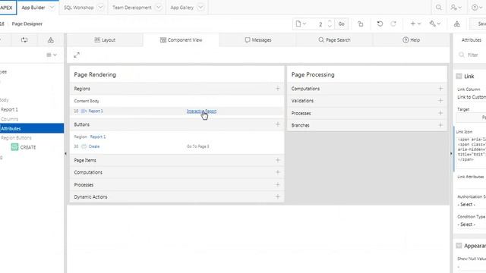Switch to Page Shared Components tab
The height and width of the screenshot is (273, 486).
51,40
